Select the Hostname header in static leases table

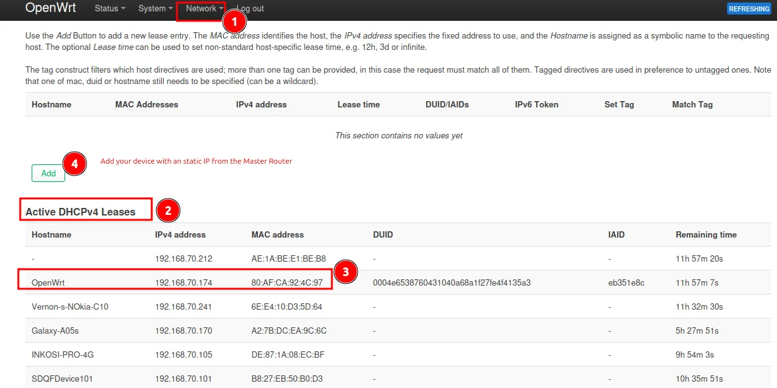pyautogui.click(x=51, y=104)
